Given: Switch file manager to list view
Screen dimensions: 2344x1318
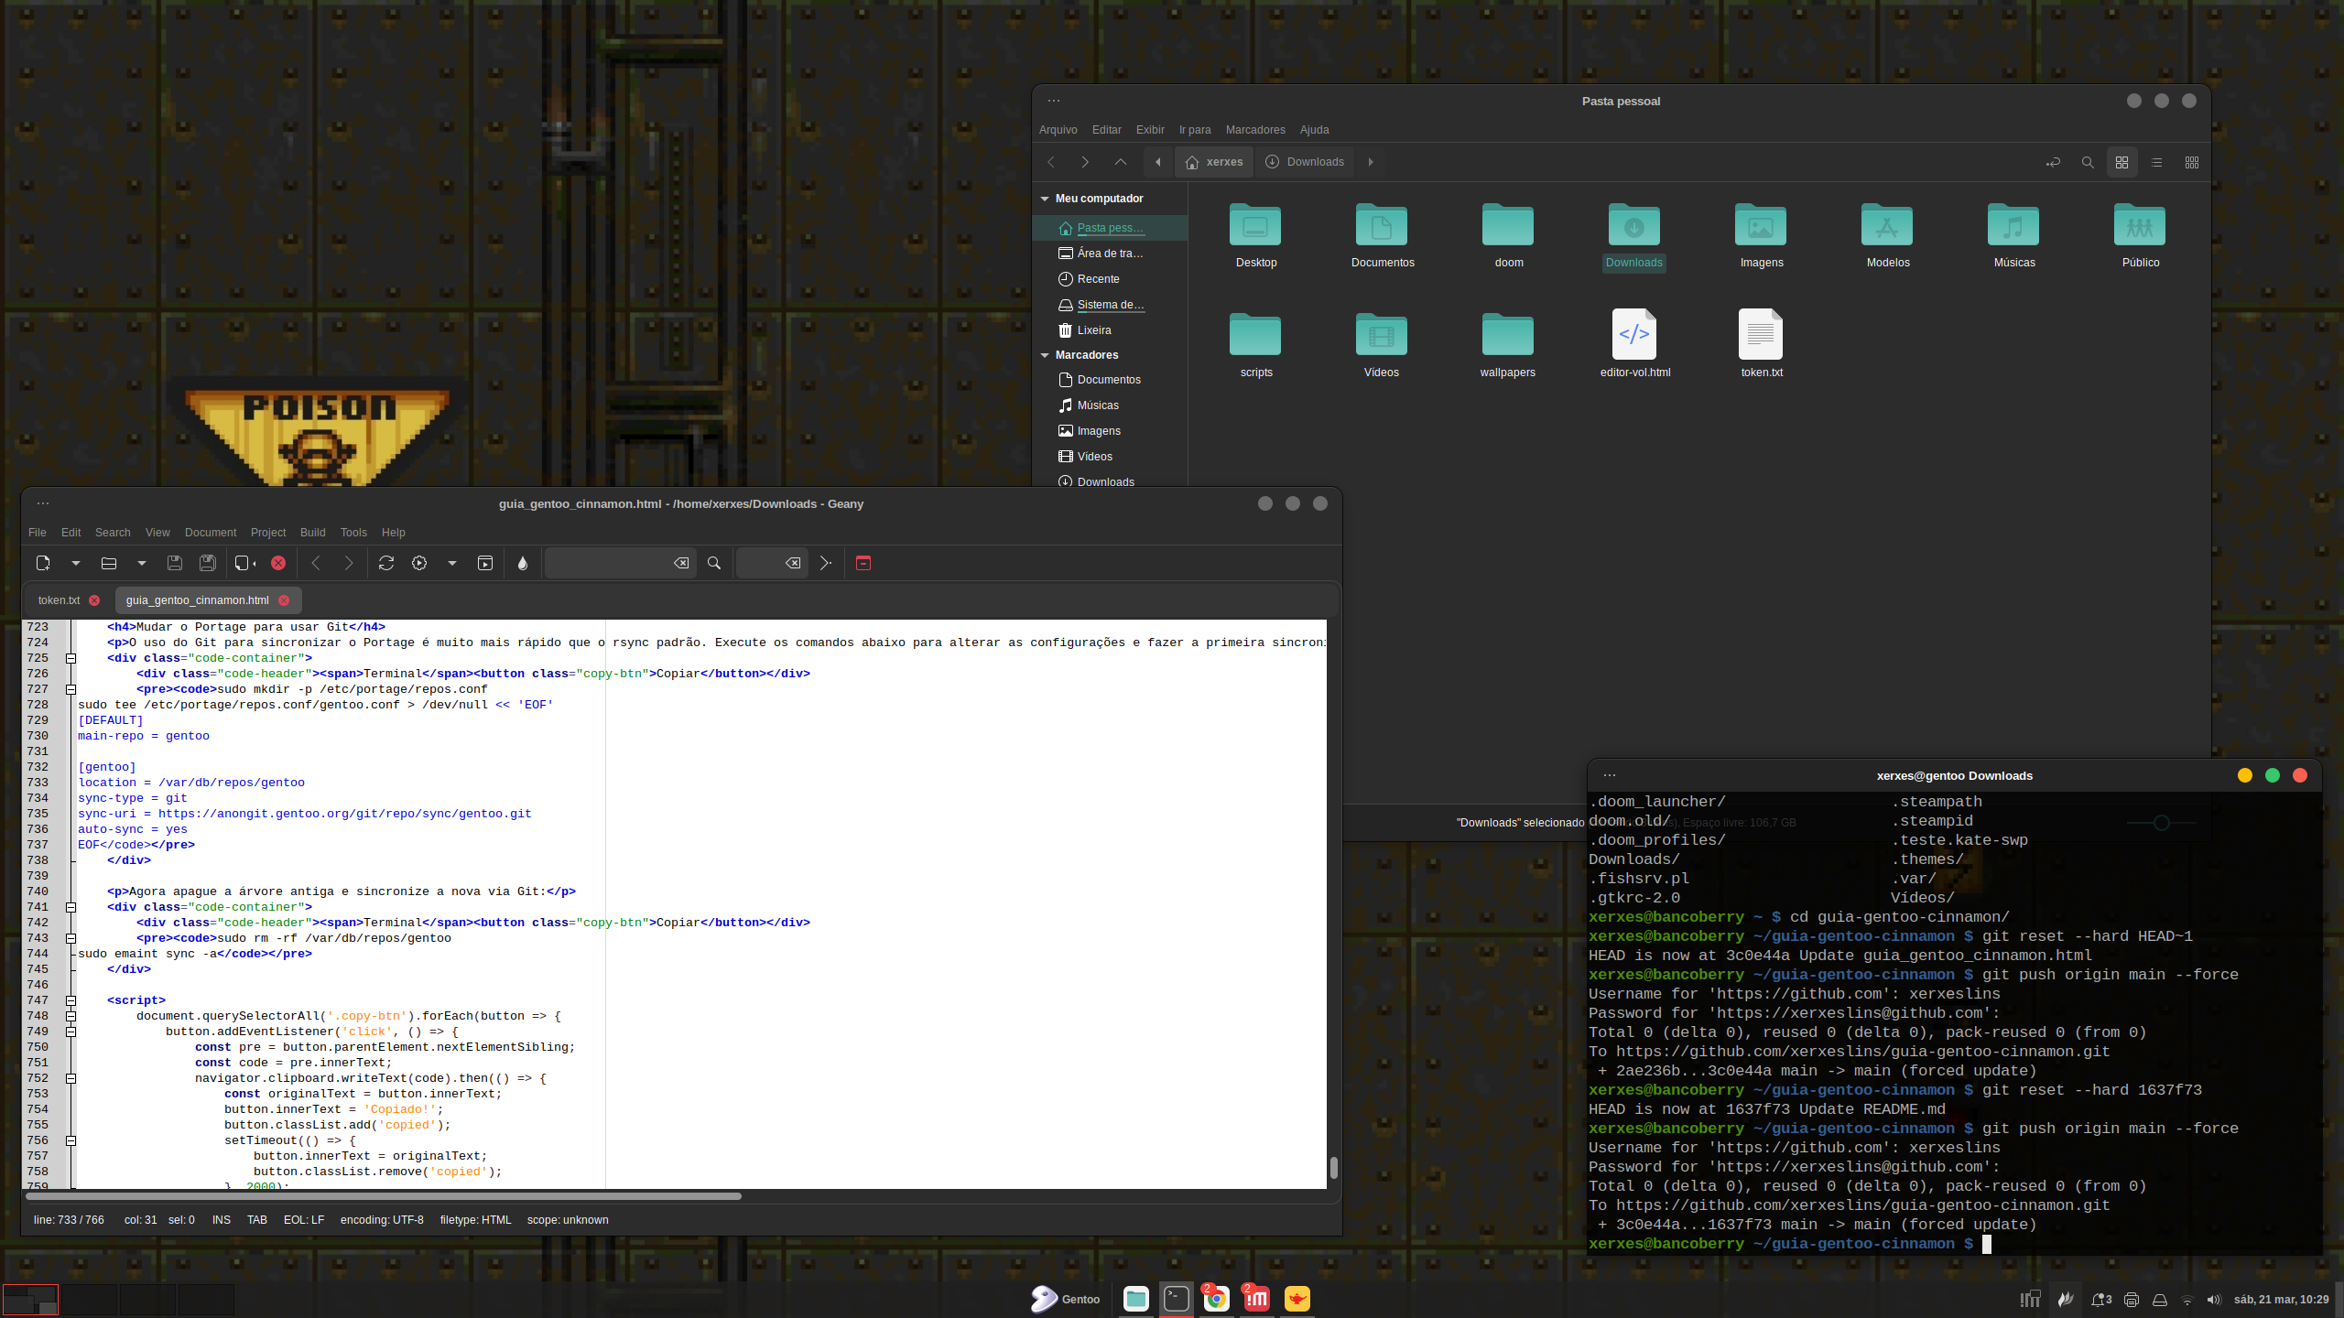Looking at the screenshot, I should pyautogui.click(x=2156, y=162).
